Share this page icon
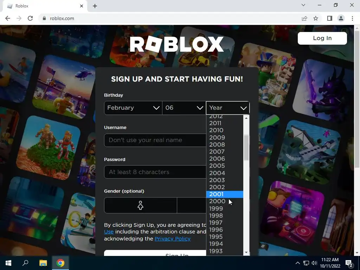This screenshot has height=270, width=360. point(304,18)
